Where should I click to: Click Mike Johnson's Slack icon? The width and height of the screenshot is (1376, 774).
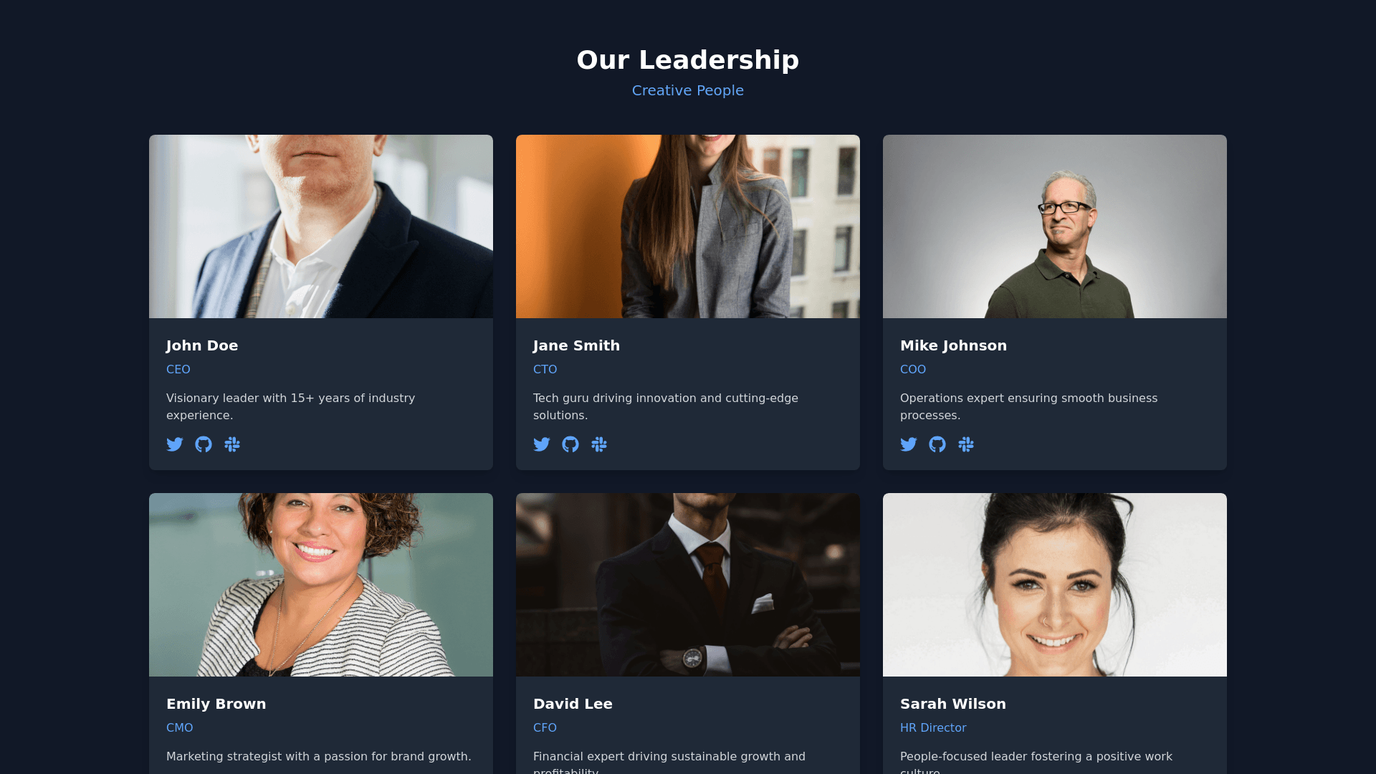coord(966,444)
